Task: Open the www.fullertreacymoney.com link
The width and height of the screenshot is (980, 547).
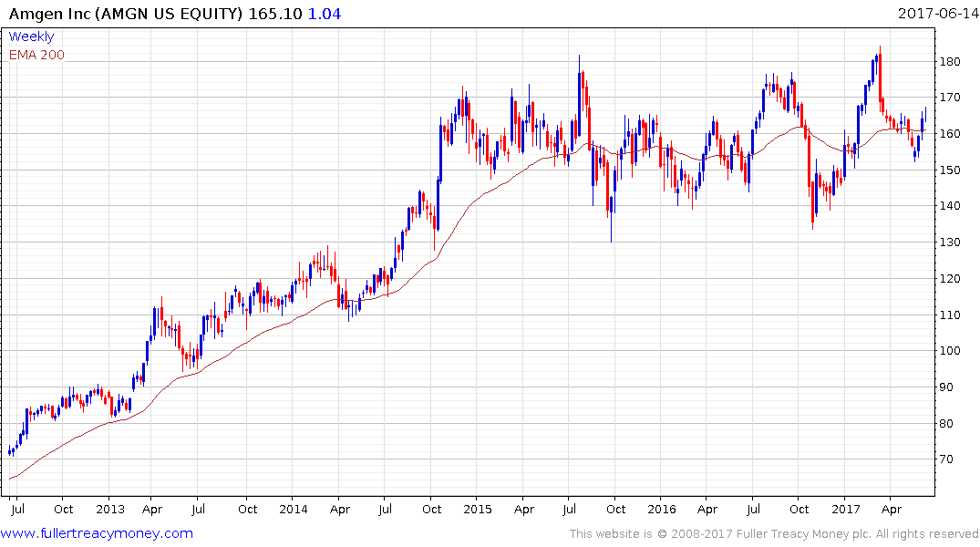Action: (97, 533)
